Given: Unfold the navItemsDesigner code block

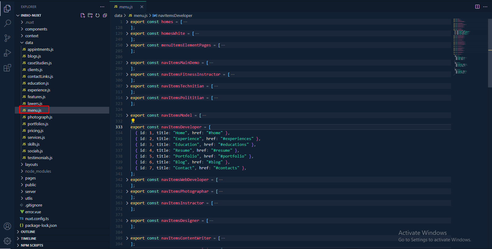Looking at the screenshot, I should 127,221.
